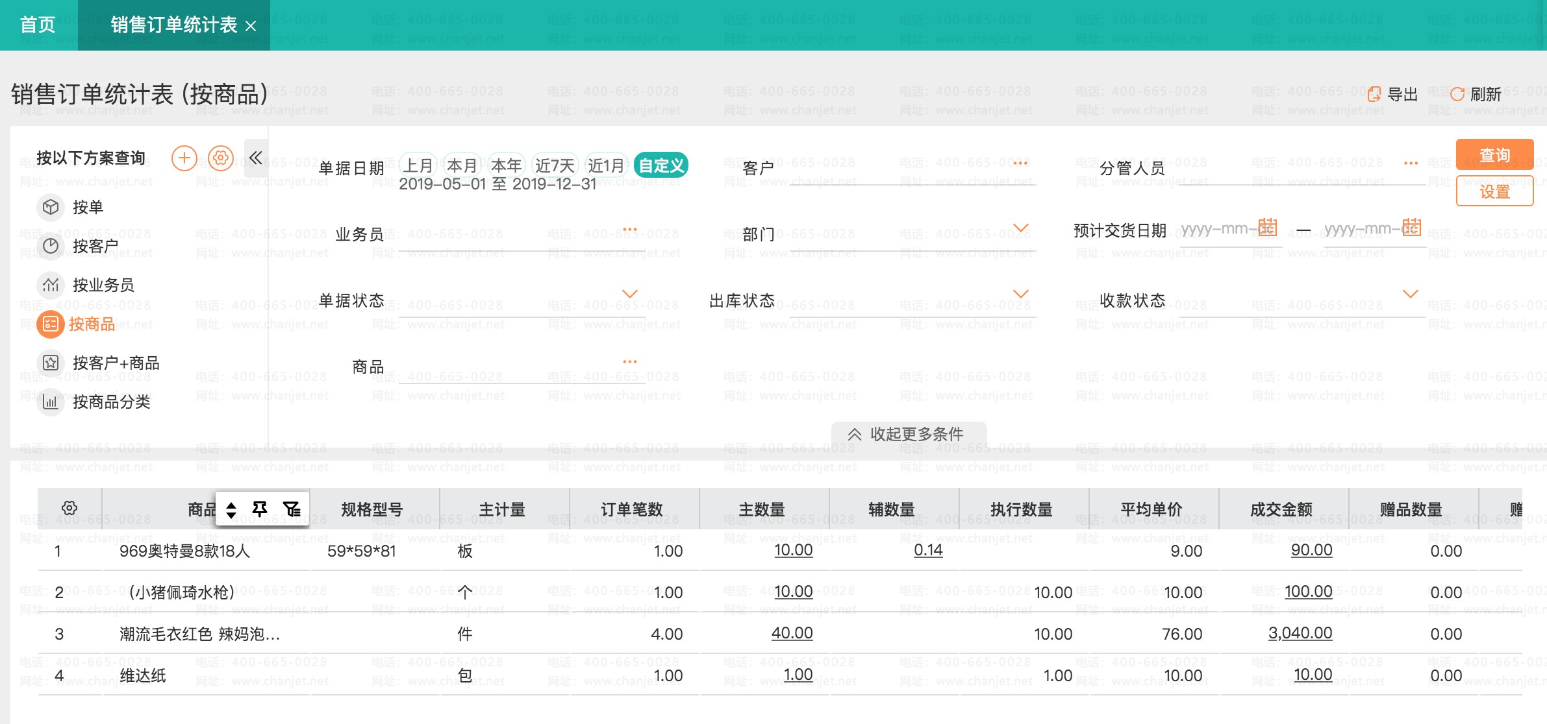Select 近7天 date range
The width and height of the screenshot is (1547, 724).
555,165
